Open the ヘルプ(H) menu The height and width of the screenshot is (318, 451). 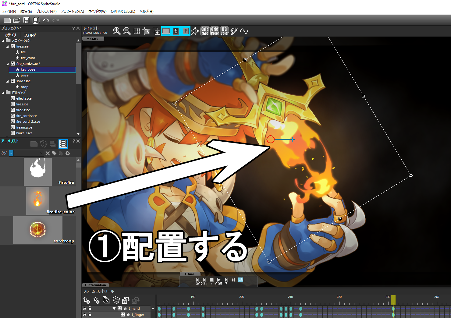point(147,12)
